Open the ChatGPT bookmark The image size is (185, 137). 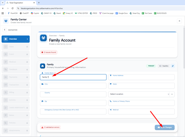tap(24, 13)
